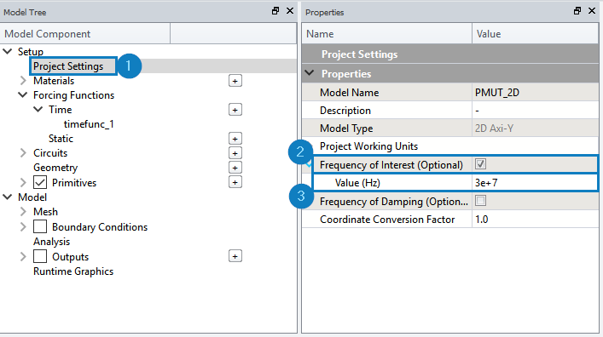Collapse the Setup tree node
Viewport: 603px width, 337px height.
coord(8,51)
